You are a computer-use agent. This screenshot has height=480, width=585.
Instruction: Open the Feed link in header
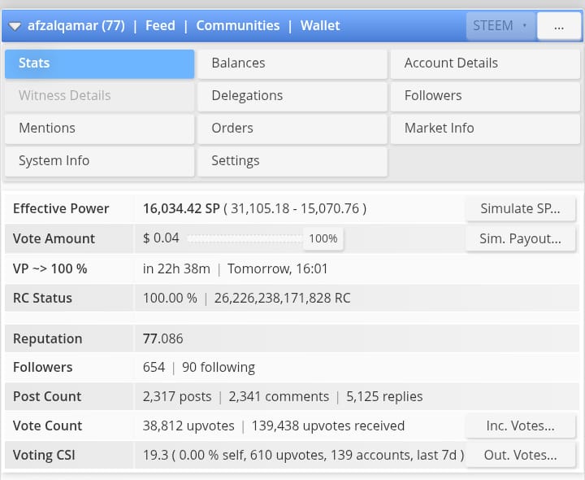[x=160, y=26]
